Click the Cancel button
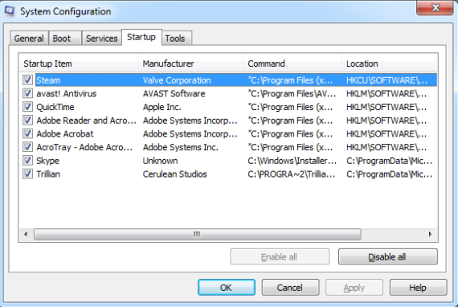 (290, 288)
